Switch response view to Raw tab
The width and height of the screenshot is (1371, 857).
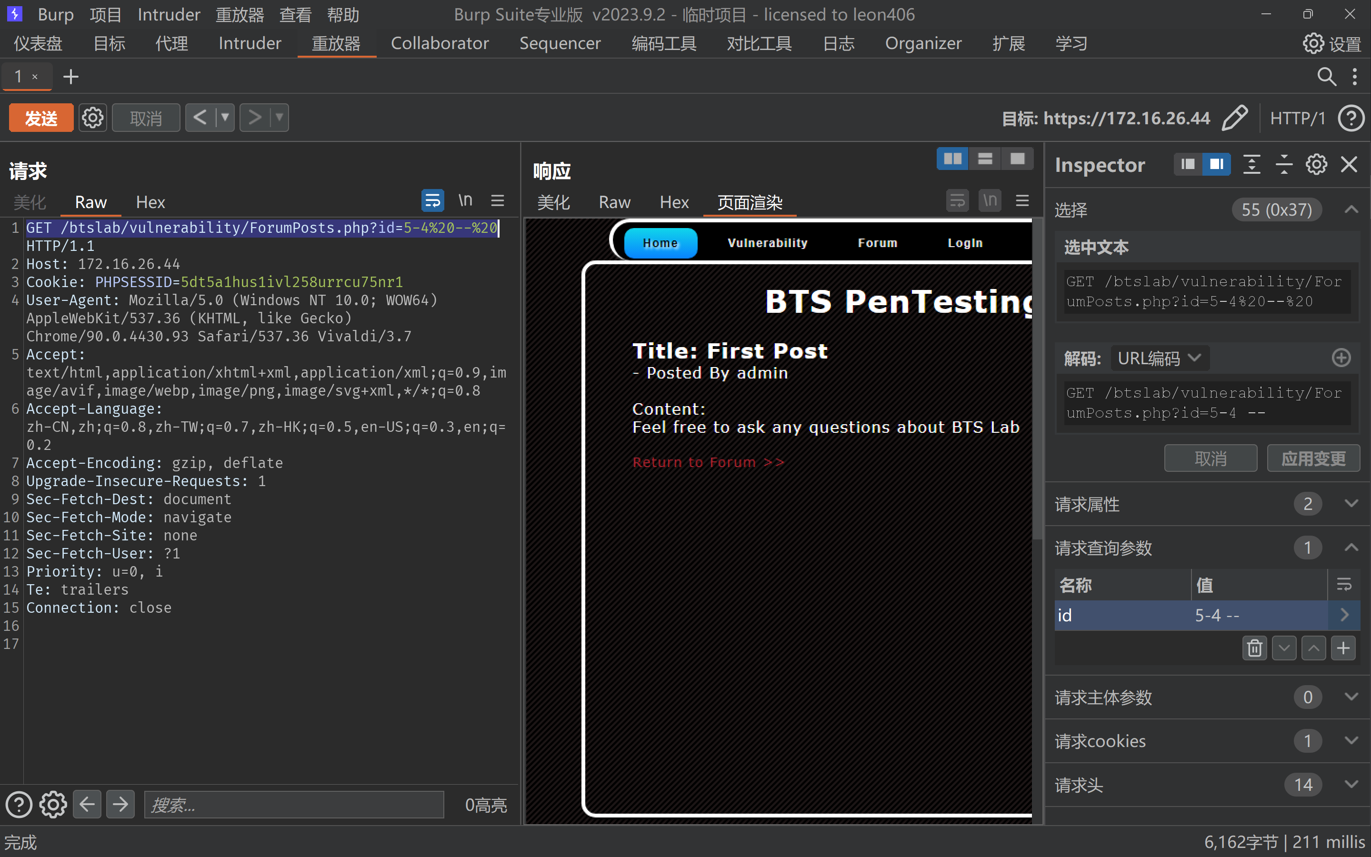tap(614, 202)
